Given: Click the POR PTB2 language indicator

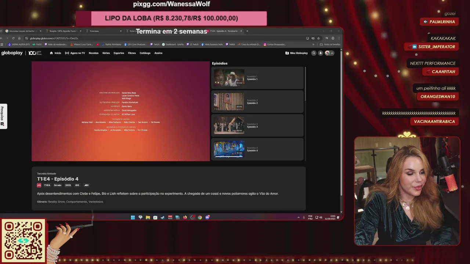Looking at the screenshot, I should pos(310,217).
